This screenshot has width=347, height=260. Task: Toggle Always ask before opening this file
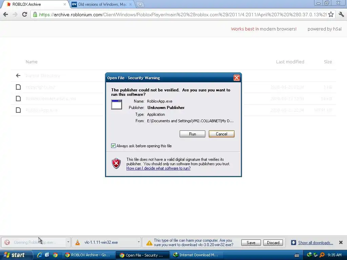(x=113, y=146)
